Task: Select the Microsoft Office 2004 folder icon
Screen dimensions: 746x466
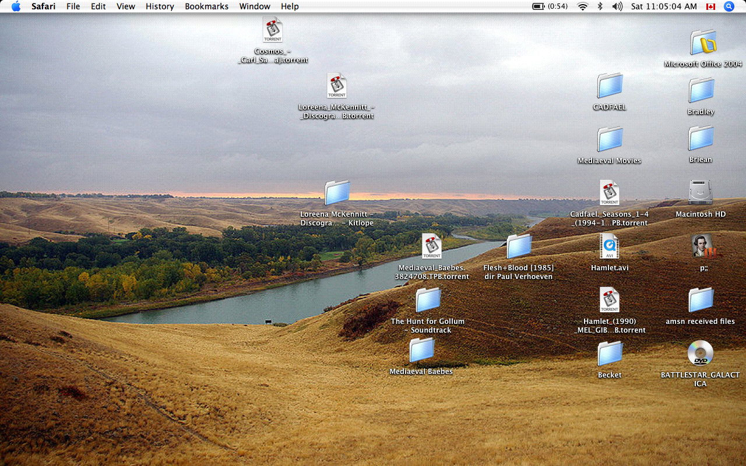Action: pos(703,43)
